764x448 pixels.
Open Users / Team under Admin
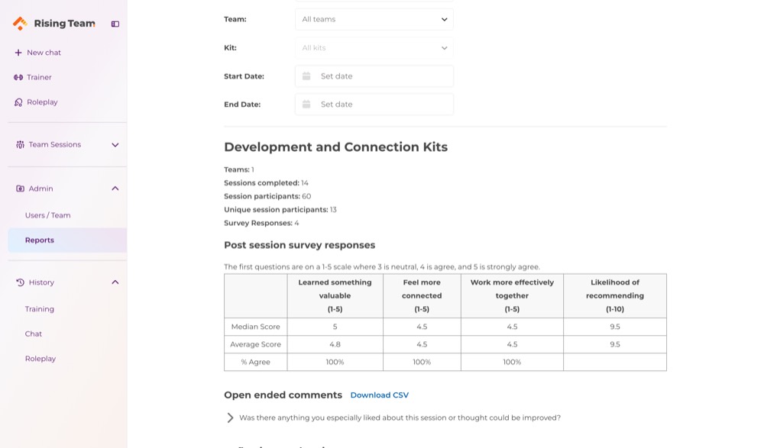[47, 215]
